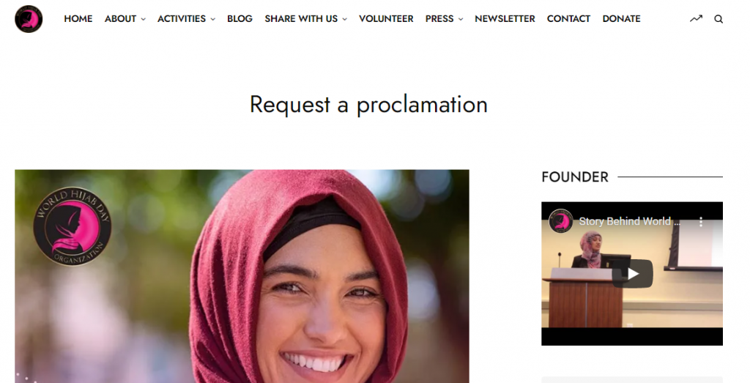
Task: Expand the Press dropdown chevron
Action: 461,19
